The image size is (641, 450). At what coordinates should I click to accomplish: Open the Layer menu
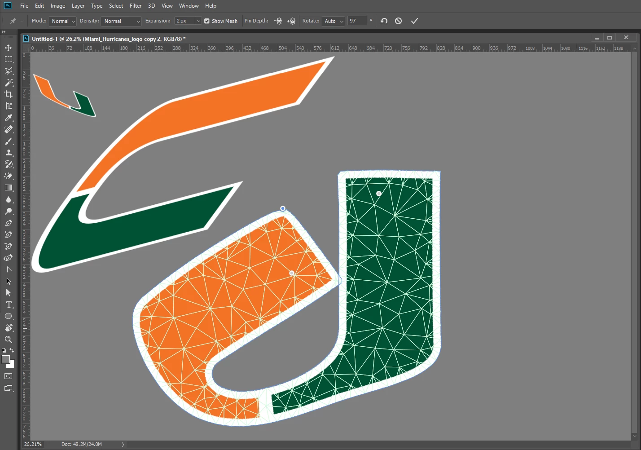coord(78,6)
